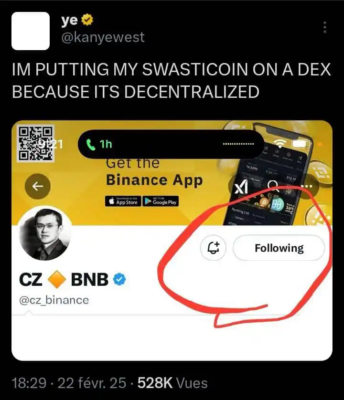Click the Following button
Viewport: 344px width, 400px height.
(x=279, y=248)
